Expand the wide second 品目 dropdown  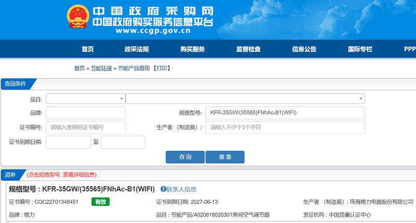pos(245,99)
